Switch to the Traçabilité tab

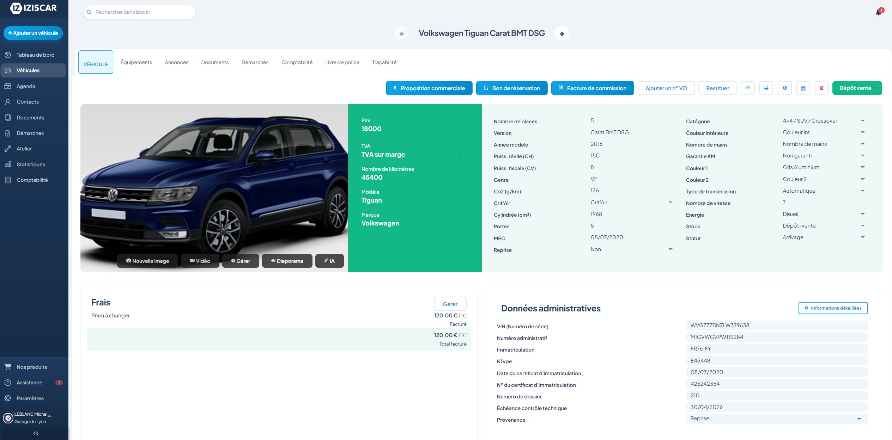(x=384, y=62)
